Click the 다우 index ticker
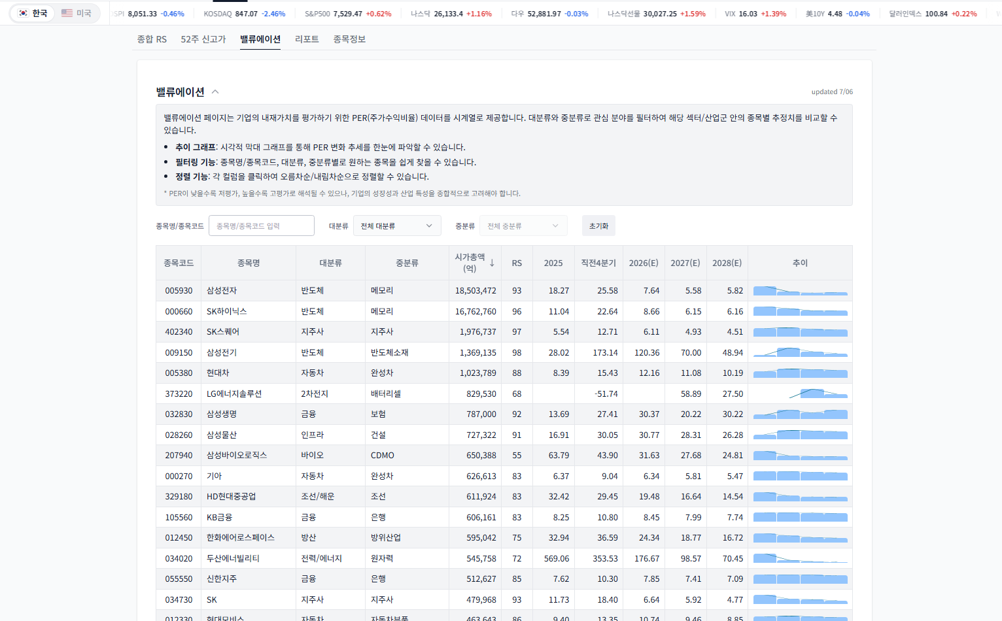The height and width of the screenshot is (621, 1002). click(549, 14)
